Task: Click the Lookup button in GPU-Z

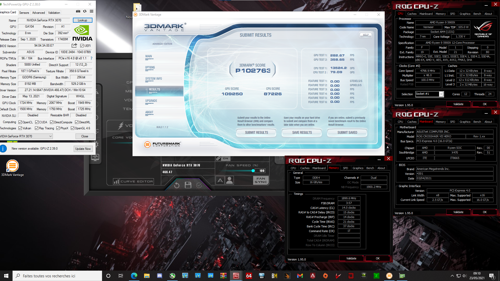Action: tap(82, 20)
